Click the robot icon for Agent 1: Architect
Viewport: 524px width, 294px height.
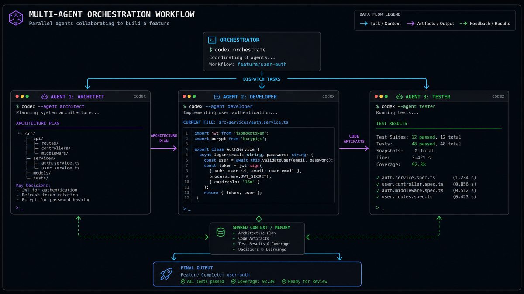tap(45, 97)
